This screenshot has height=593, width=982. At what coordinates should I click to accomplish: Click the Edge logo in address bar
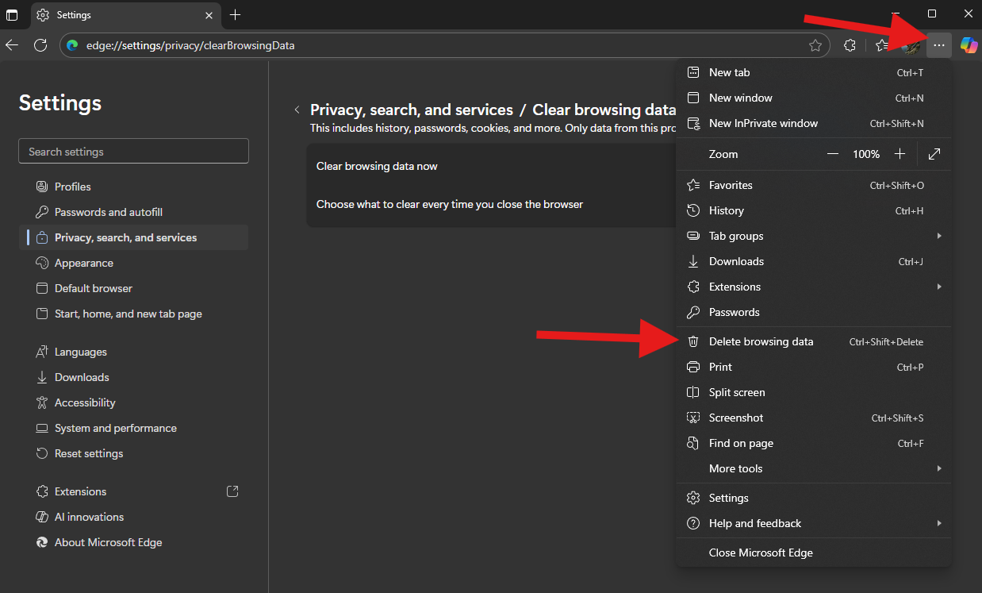(72, 45)
